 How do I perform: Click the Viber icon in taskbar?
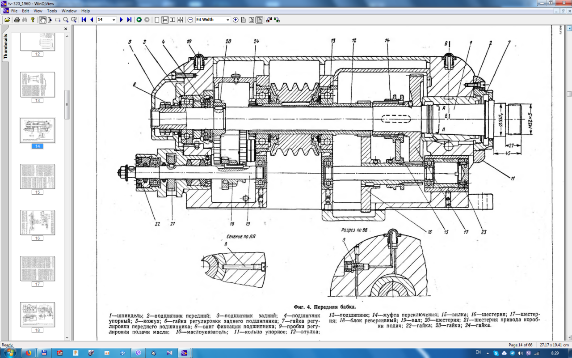(138, 353)
